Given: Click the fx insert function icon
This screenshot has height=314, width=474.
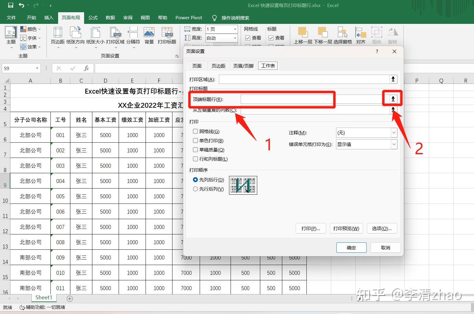Looking at the screenshot, I should click(x=86, y=68).
